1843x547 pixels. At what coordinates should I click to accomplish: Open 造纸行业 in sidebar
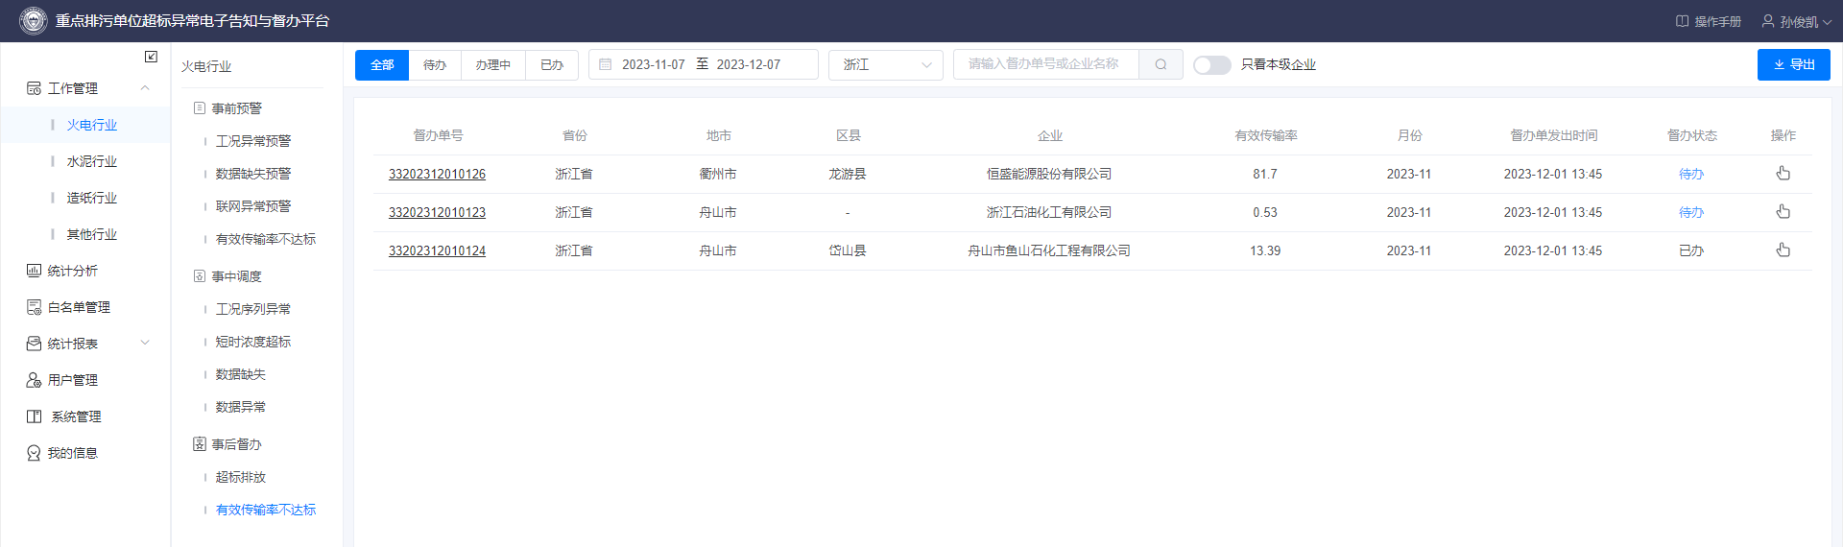[92, 198]
